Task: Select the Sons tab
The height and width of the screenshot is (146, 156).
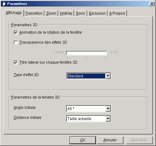Action: click(80, 13)
